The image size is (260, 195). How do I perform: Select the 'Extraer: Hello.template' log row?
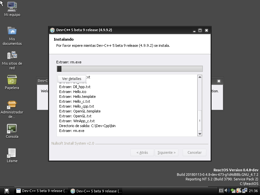pyautogui.click(x=77, y=97)
